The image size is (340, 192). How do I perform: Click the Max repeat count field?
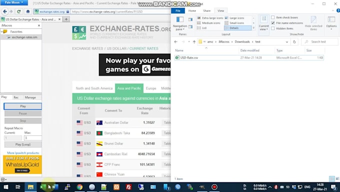(x=32, y=138)
